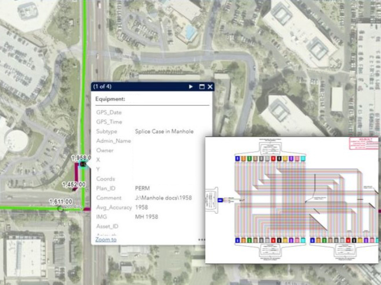Click the 1,452.00 map label

click(x=74, y=184)
